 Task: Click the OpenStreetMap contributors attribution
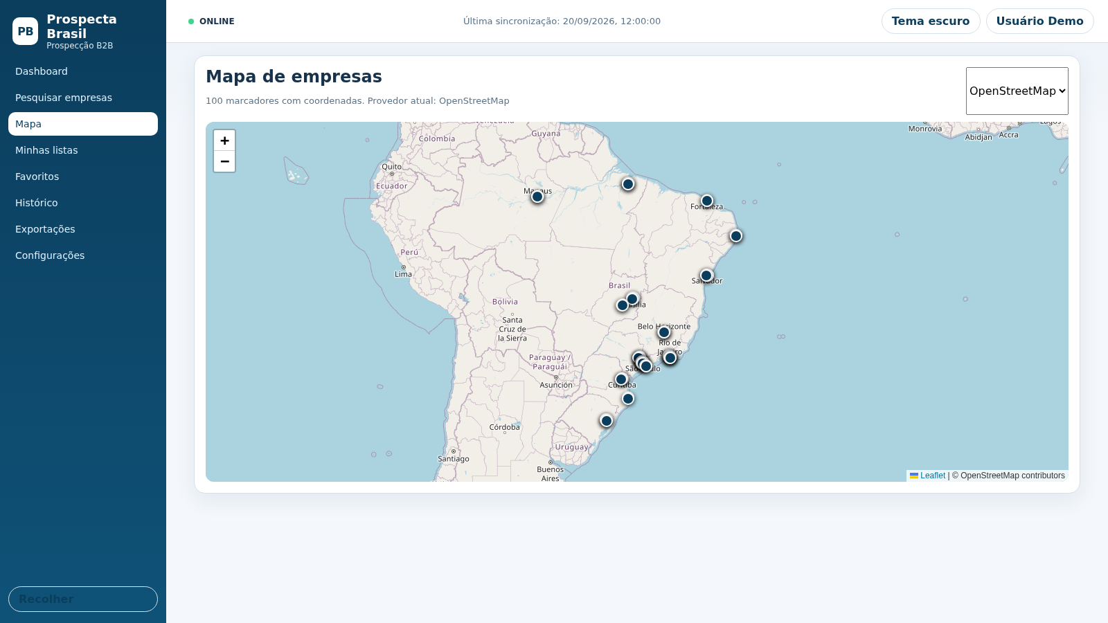(1008, 476)
